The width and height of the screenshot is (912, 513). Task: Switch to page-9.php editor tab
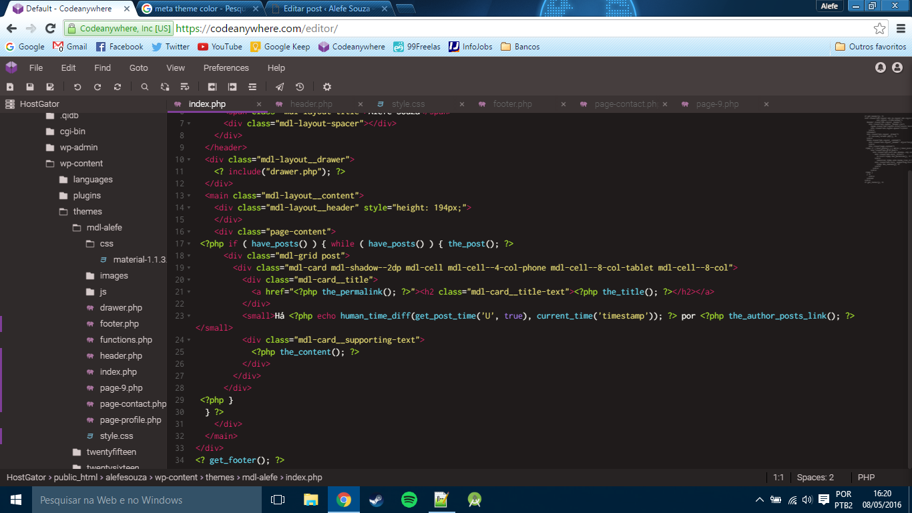coord(725,104)
